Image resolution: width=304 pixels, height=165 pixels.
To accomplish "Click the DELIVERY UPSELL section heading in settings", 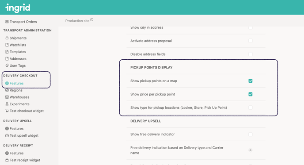I will (146, 121).
